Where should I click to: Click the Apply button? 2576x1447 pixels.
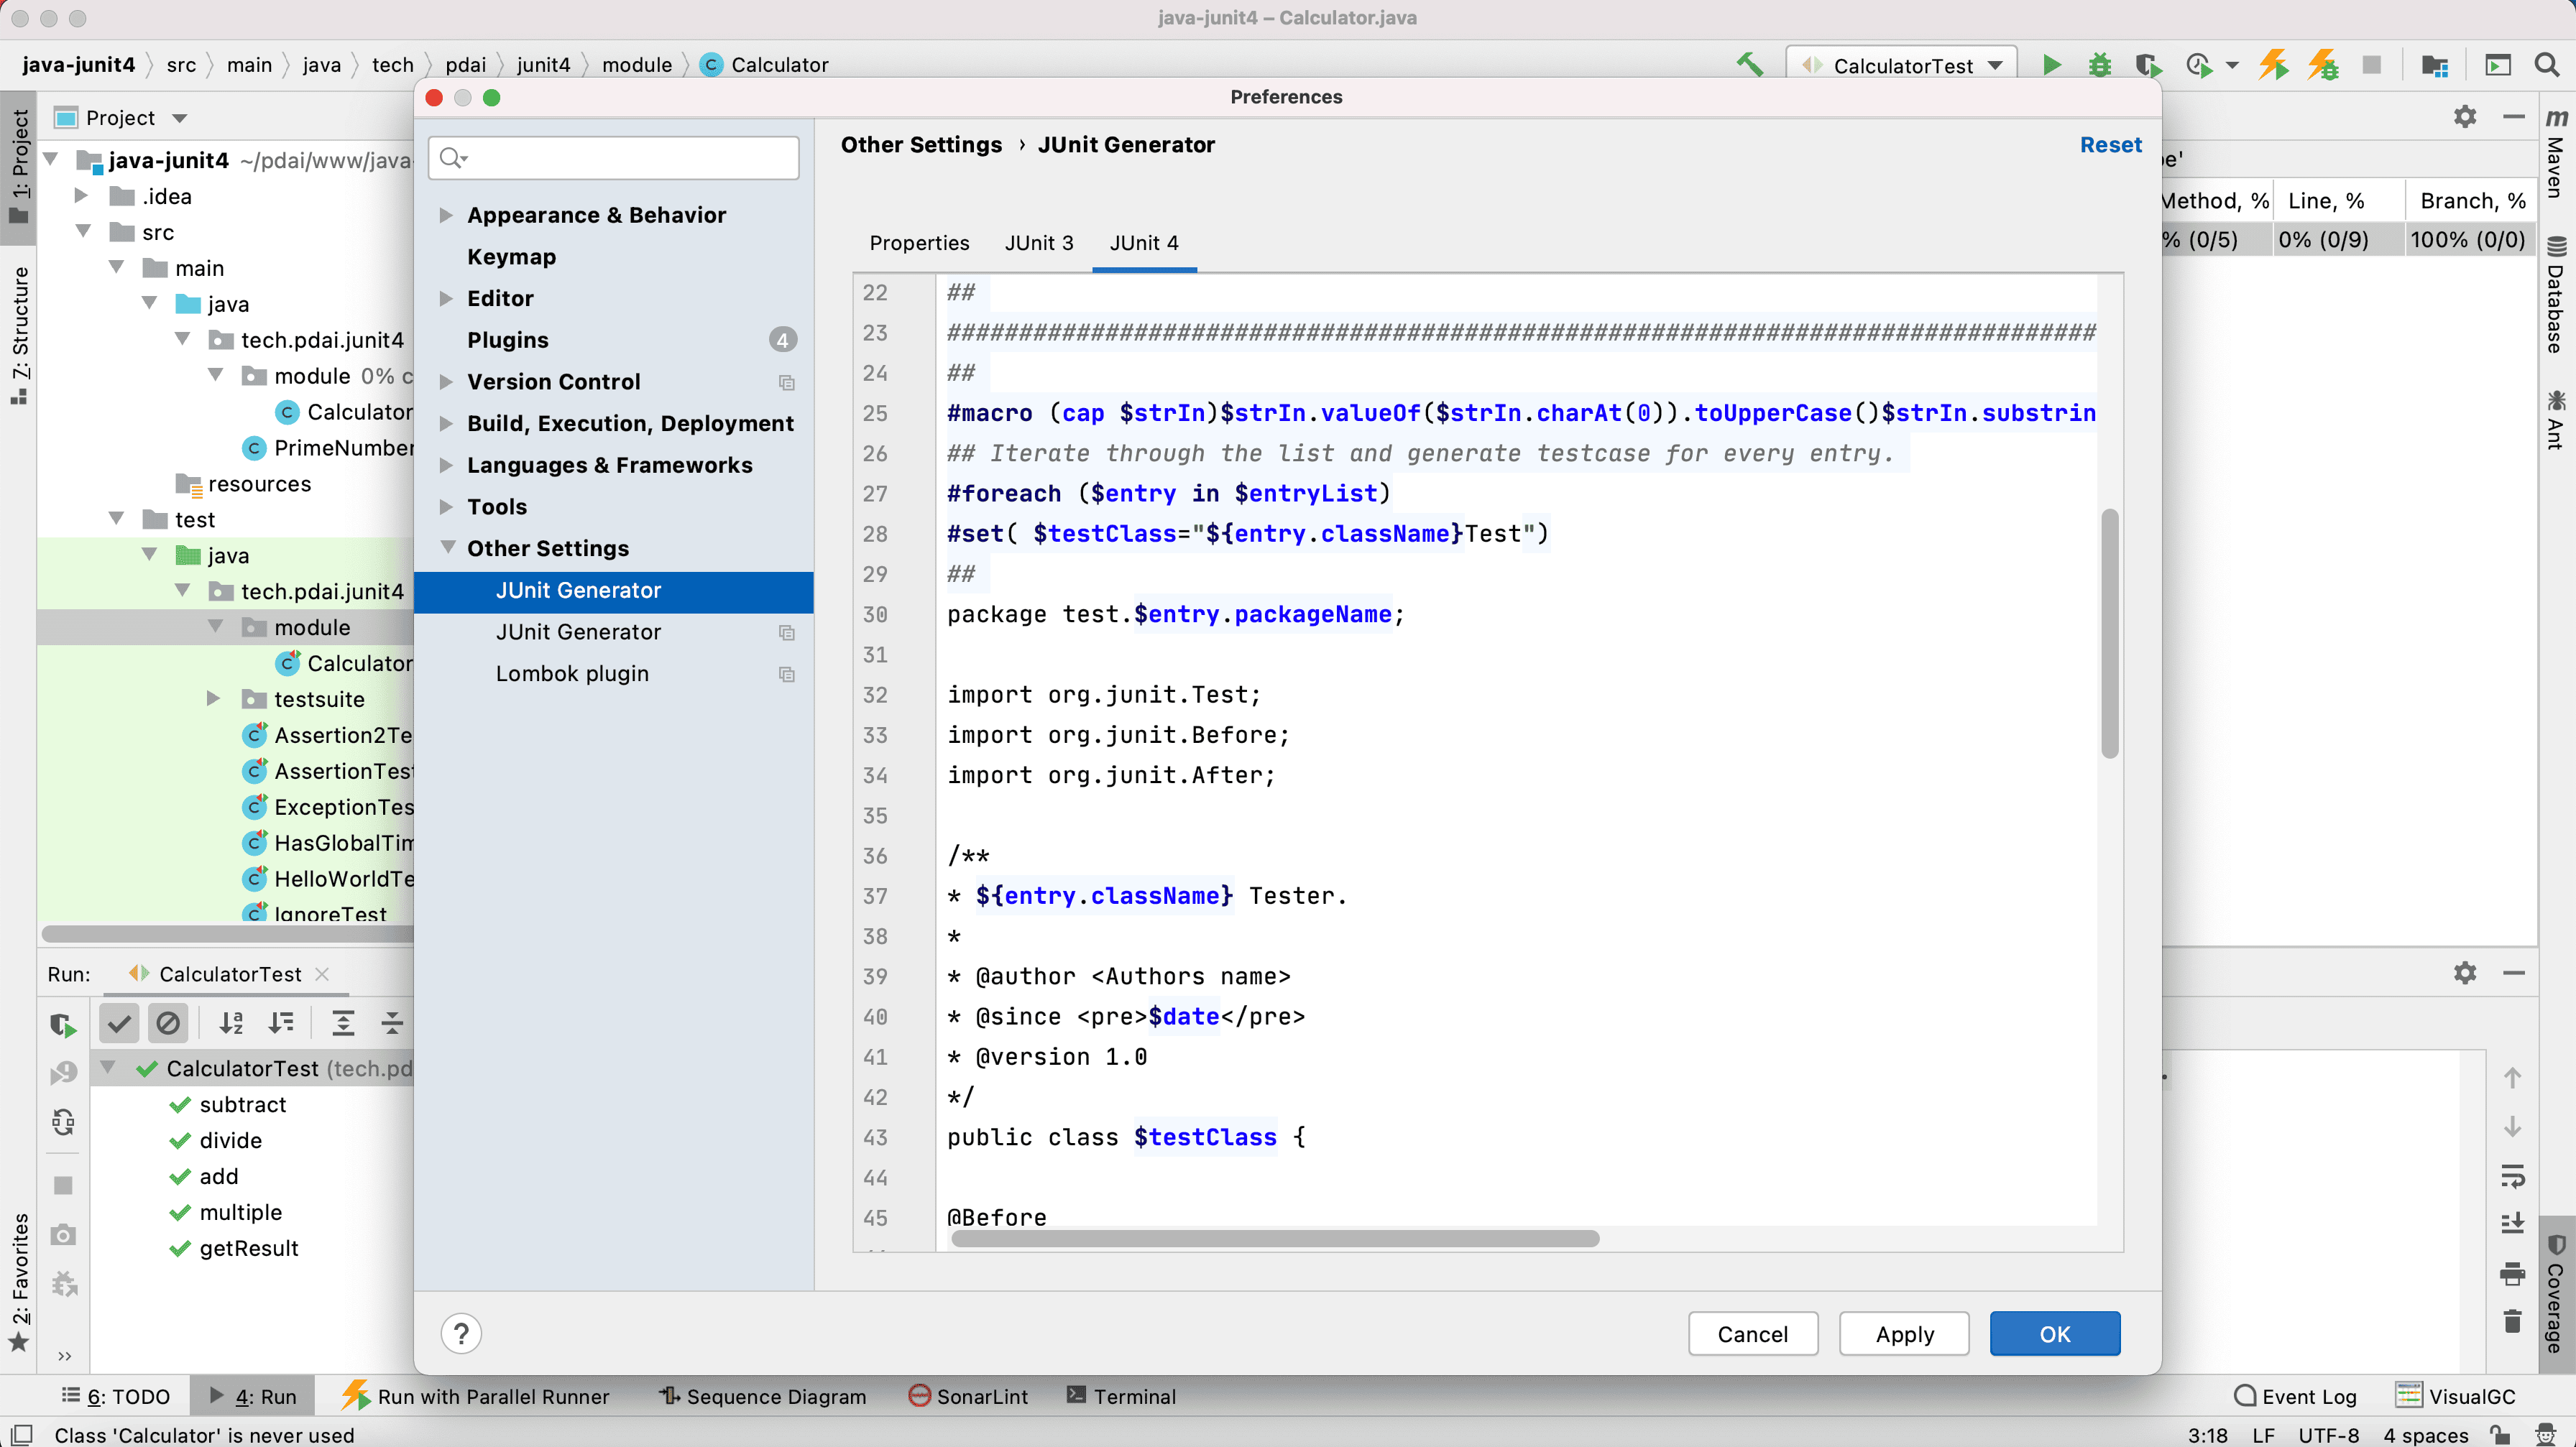(1903, 1333)
